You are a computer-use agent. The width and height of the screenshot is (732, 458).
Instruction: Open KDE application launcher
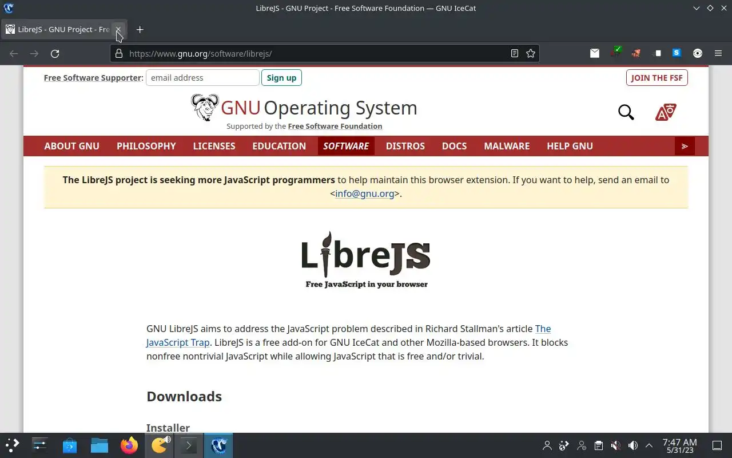tap(13, 445)
